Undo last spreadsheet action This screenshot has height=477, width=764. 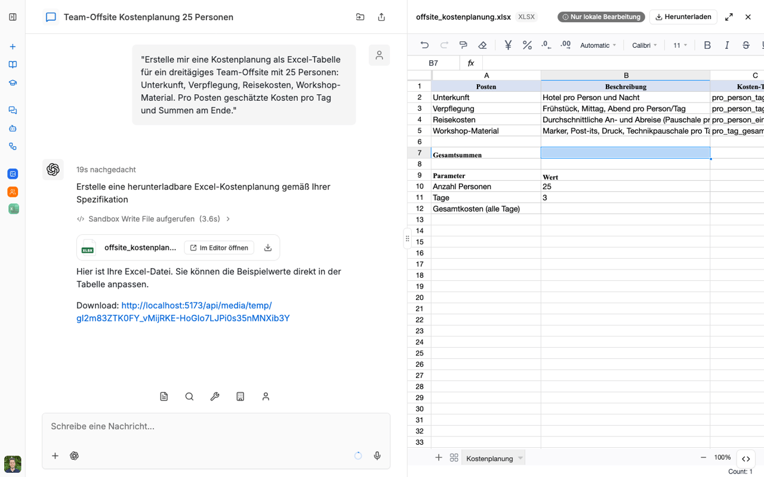click(x=424, y=45)
